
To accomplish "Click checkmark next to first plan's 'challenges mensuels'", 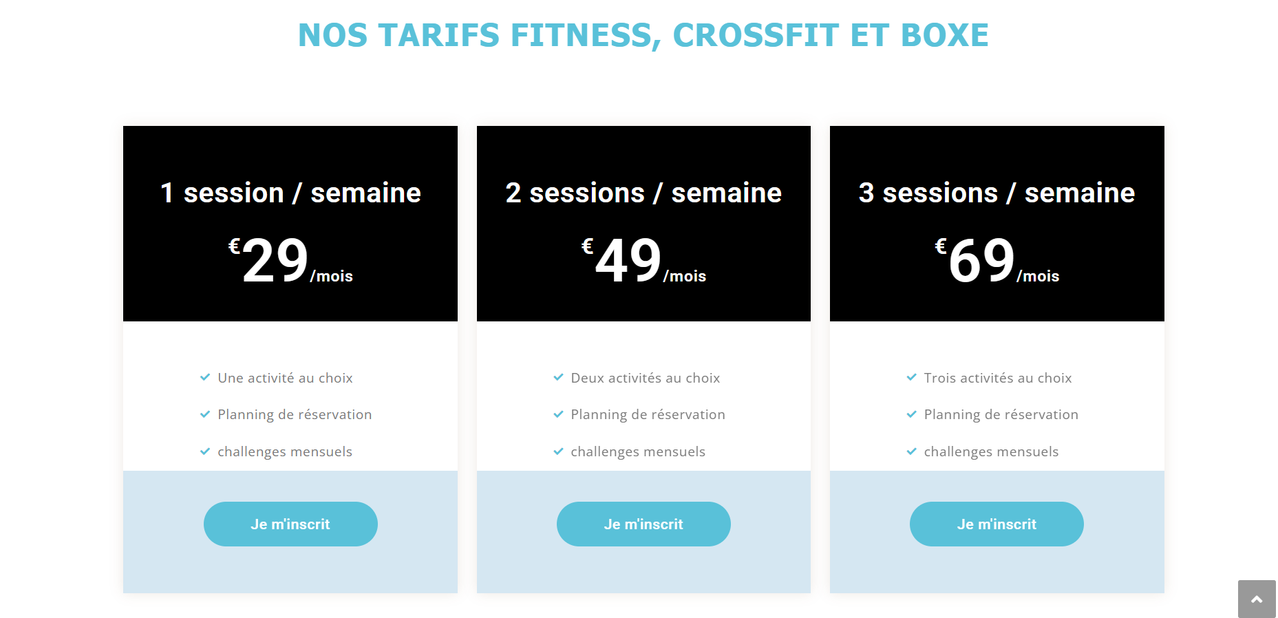I will point(205,451).
